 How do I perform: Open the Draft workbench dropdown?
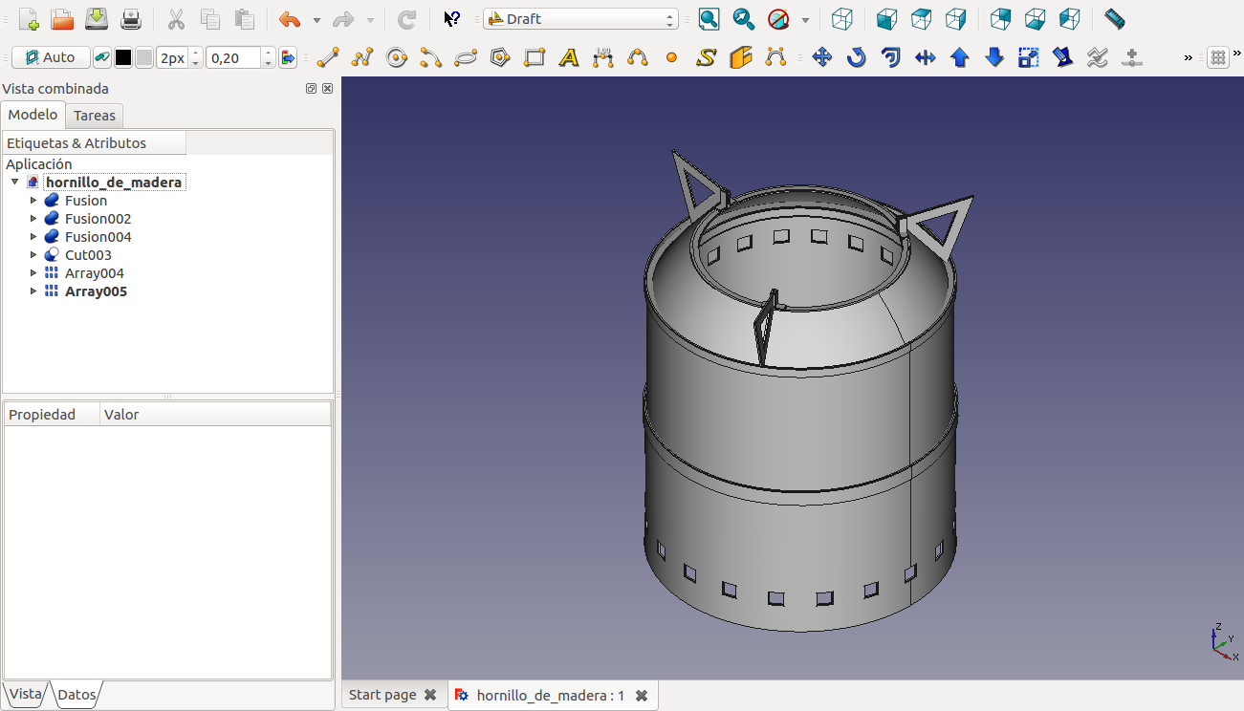pyautogui.click(x=580, y=19)
